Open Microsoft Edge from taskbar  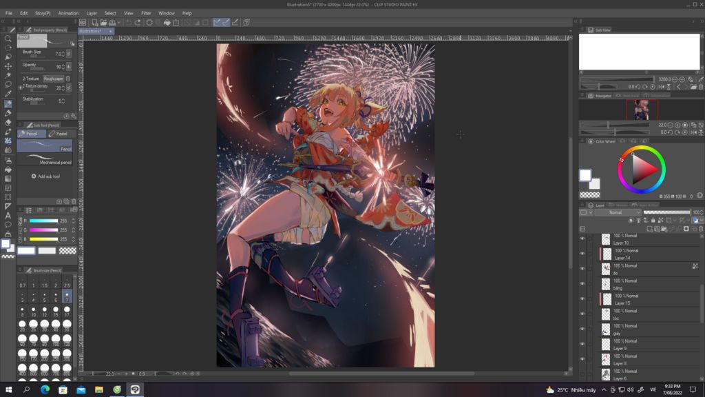45,389
